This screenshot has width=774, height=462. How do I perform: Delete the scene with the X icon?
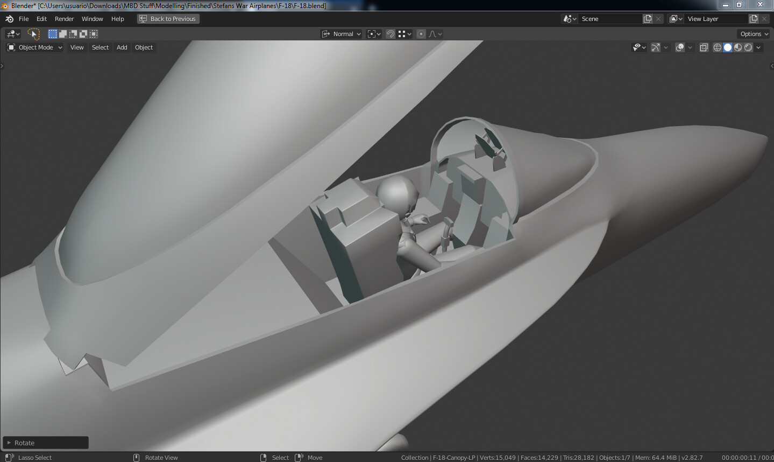coord(658,19)
